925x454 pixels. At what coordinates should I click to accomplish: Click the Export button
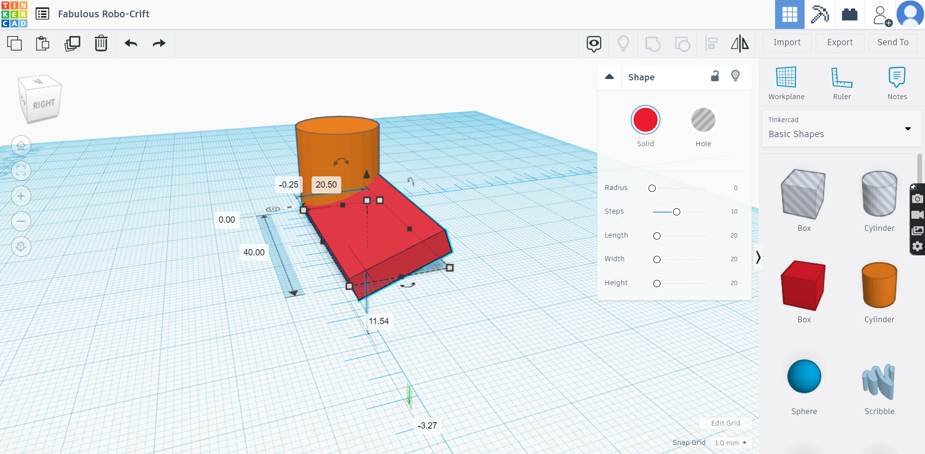click(x=840, y=42)
